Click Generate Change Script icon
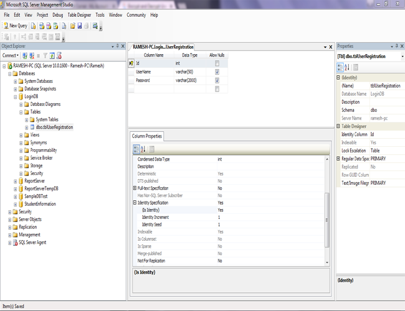The width and height of the screenshot is (405, 311). (x=6, y=37)
